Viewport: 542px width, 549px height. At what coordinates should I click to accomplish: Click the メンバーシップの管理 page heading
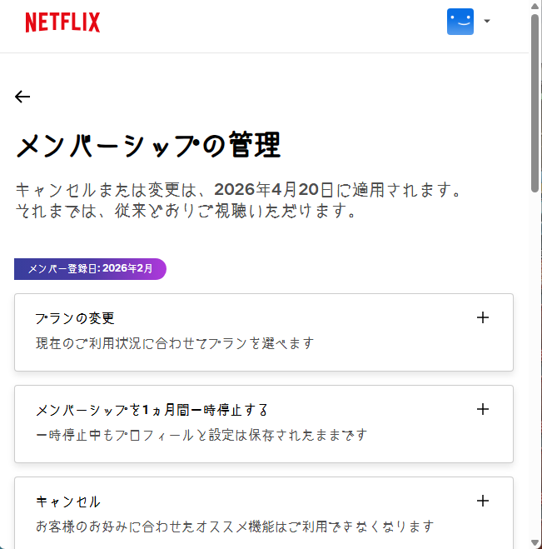pos(148,146)
